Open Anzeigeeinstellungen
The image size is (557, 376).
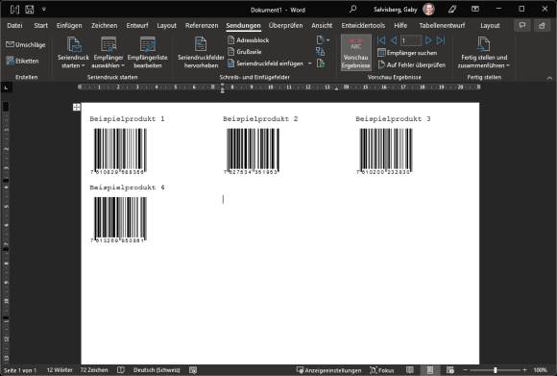click(329, 370)
